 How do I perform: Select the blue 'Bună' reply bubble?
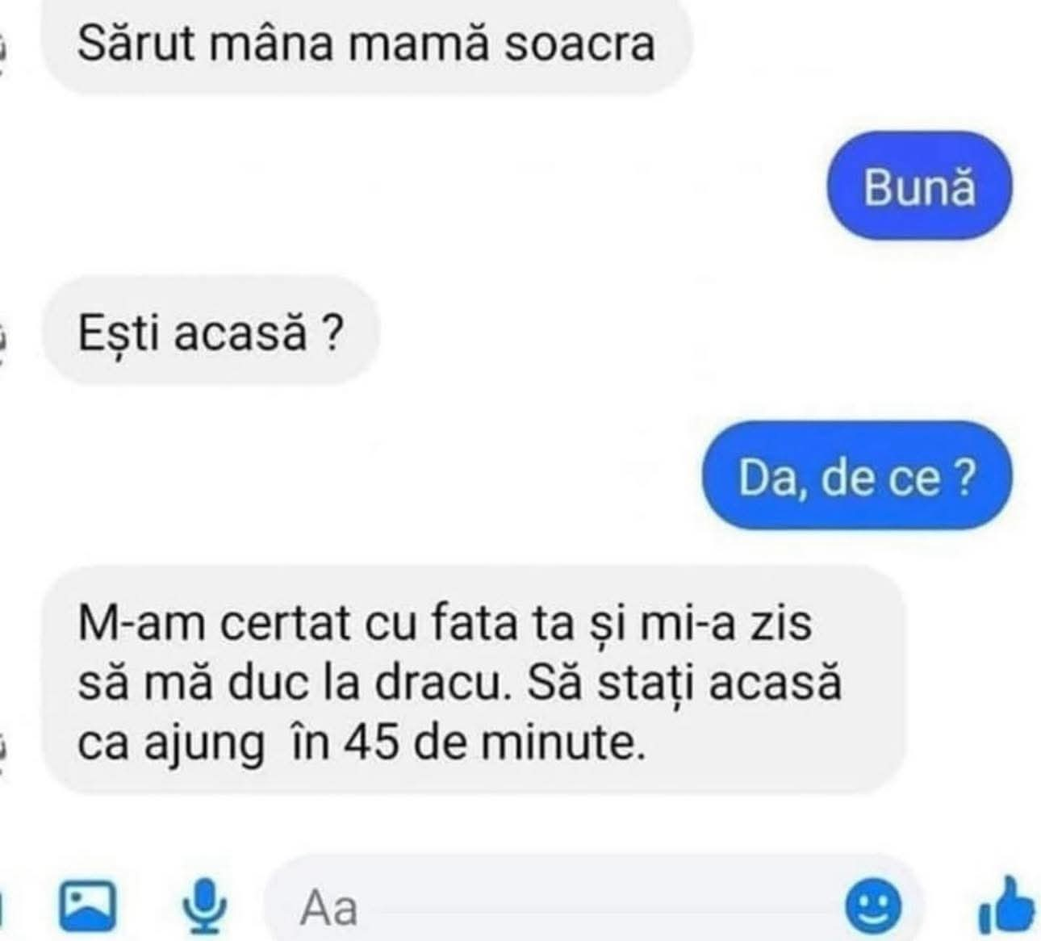(919, 187)
